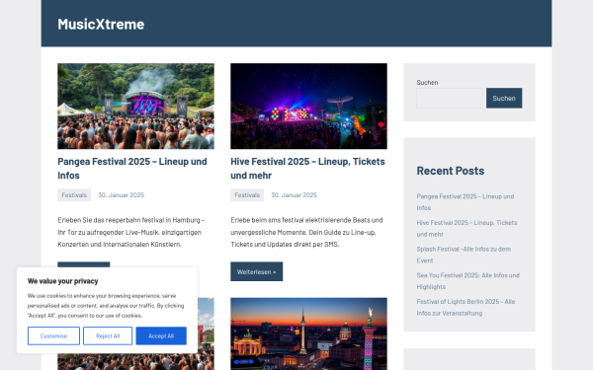593x370 pixels.
Task: Click the date under the Pangea Festival article
Action: coord(121,195)
